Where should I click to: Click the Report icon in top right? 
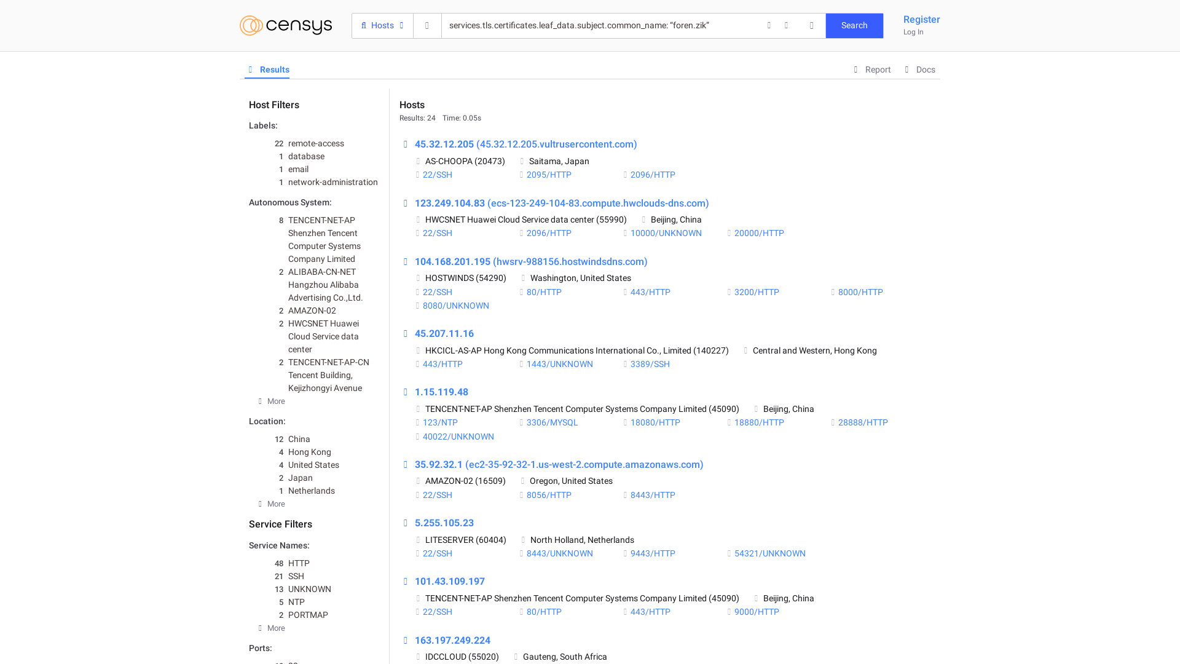856,69
